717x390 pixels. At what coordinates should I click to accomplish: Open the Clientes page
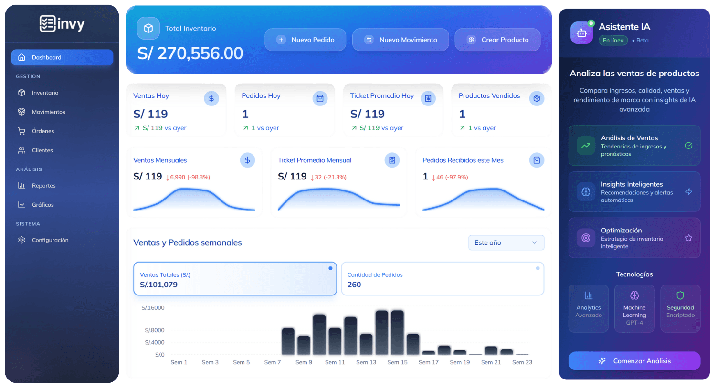(62, 150)
